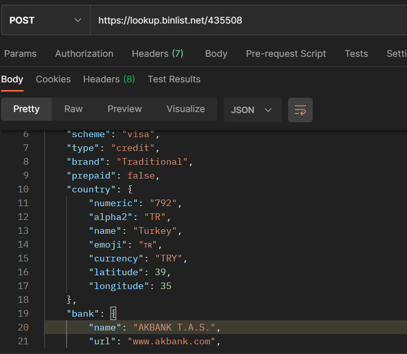Screen dimensions: 407x354
Task: Switch response view to Raw
Action: pos(73,109)
